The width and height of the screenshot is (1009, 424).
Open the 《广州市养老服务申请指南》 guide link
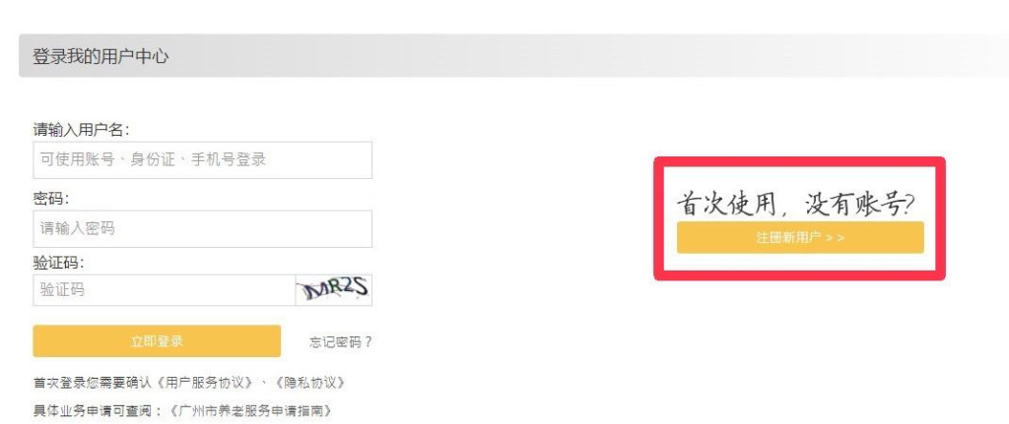coord(253,410)
